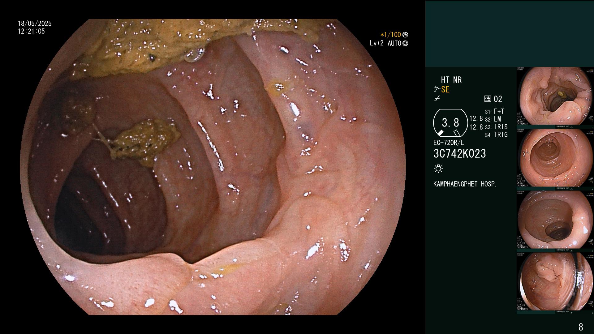The image size is (594, 334).
Task: Click the image number 8 at bottom right
Action: point(581,327)
